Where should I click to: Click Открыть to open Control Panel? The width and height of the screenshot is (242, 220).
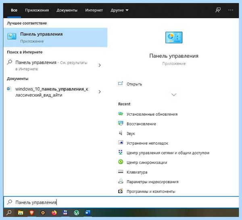[134, 84]
